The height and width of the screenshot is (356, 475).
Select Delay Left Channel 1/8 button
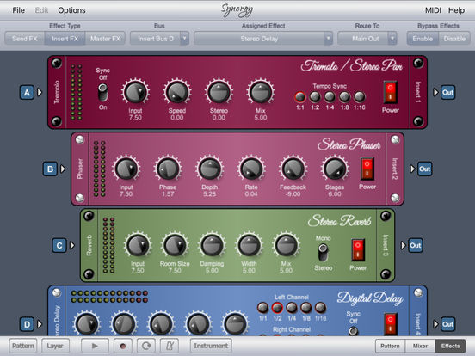306,308
